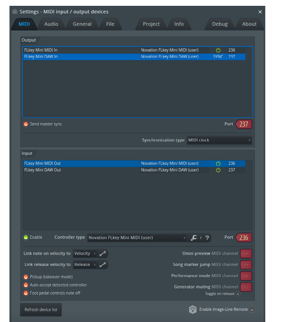Open the About tab
The height and width of the screenshot is (322, 281).
click(x=249, y=24)
